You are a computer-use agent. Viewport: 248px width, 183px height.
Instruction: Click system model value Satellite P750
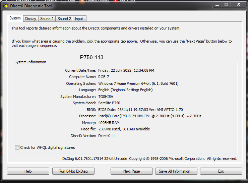tap(109, 103)
